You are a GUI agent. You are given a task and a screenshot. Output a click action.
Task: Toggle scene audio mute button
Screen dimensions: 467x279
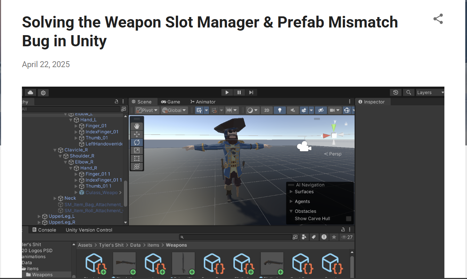tap(293, 110)
